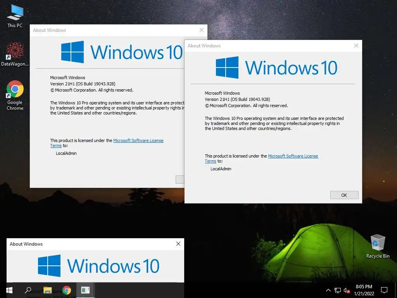Image resolution: width=397 pixels, height=298 pixels.
Task: Open File Explorer from the taskbar
Action: click(x=47, y=290)
